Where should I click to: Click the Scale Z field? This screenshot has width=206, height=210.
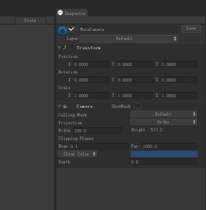click(179, 96)
